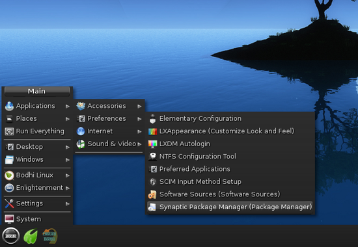Expand the Accessories submenu arrow
Viewport: 358px width, 247px height.
139,107
